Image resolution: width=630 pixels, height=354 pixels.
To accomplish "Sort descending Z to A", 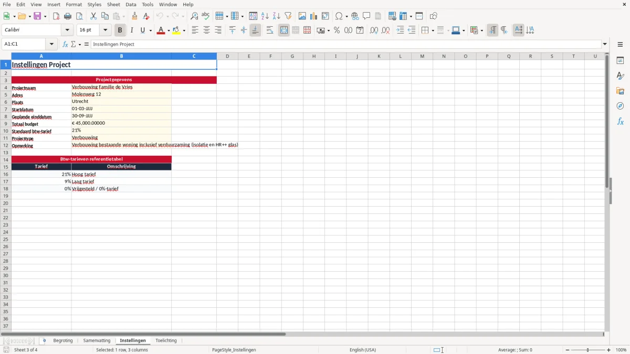I will pyautogui.click(x=277, y=16).
